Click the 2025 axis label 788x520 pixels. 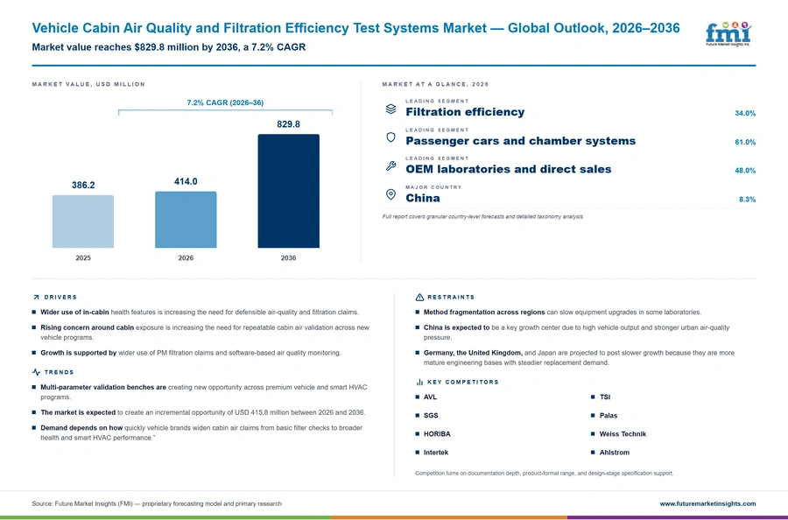[83, 257]
